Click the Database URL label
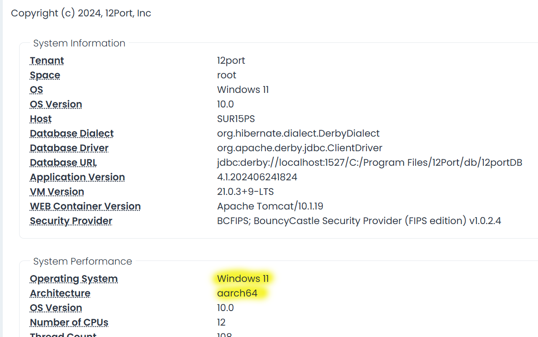 click(x=63, y=163)
